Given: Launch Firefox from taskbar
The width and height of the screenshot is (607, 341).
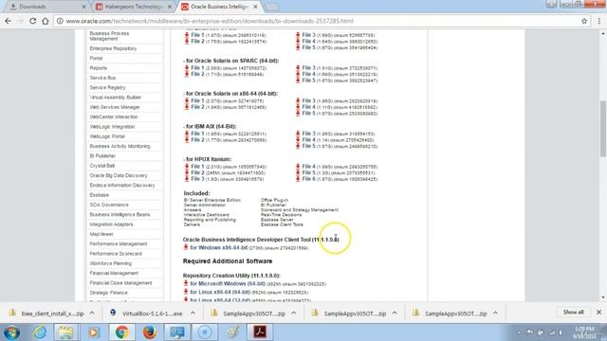Looking at the screenshot, I should click(150, 332).
